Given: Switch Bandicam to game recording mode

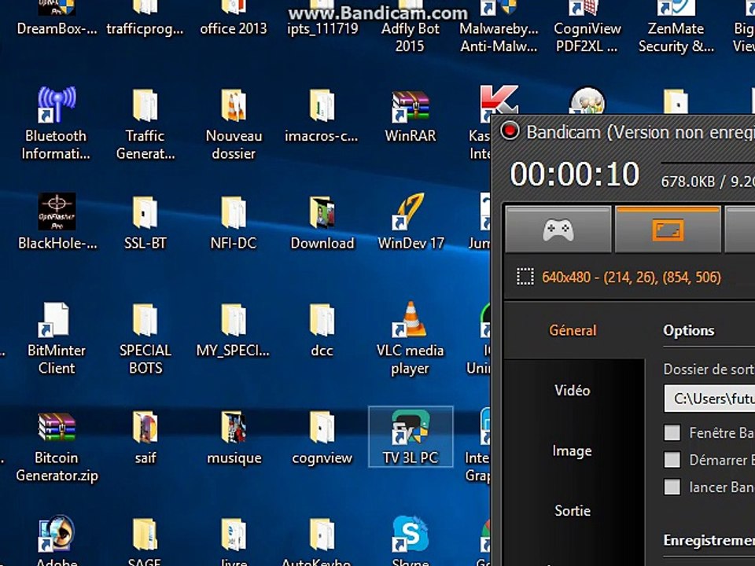Looking at the screenshot, I should click(x=558, y=230).
